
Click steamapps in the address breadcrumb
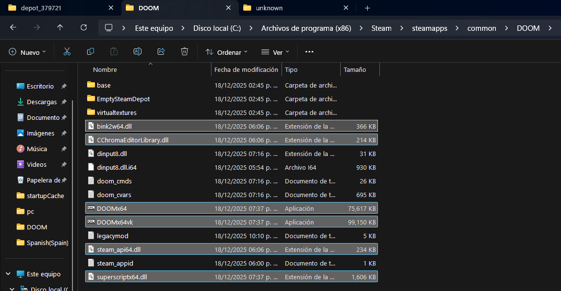point(429,28)
